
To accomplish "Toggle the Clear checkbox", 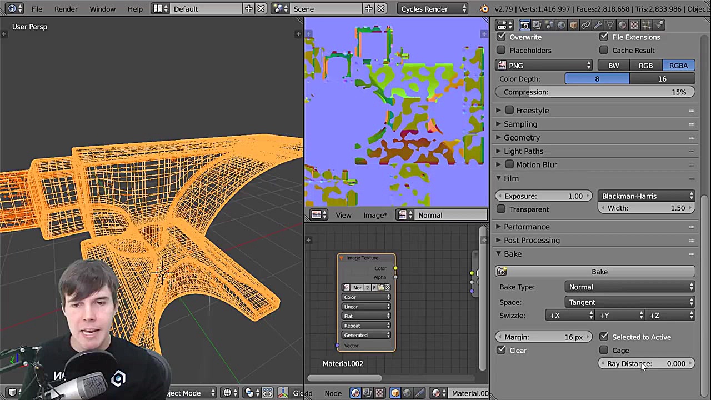I will click(x=502, y=351).
